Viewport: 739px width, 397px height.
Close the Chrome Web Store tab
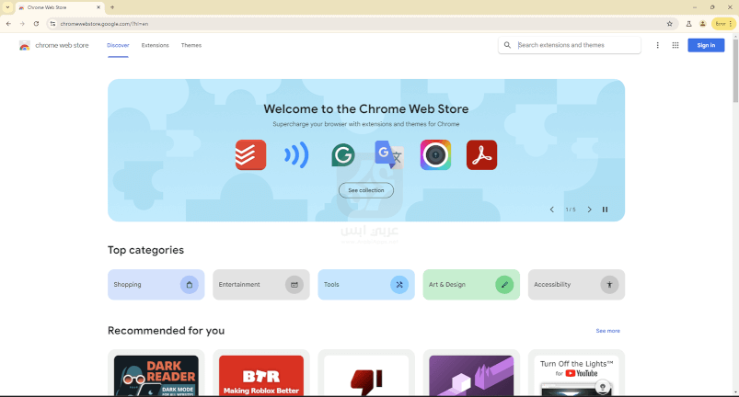click(98, 7)
